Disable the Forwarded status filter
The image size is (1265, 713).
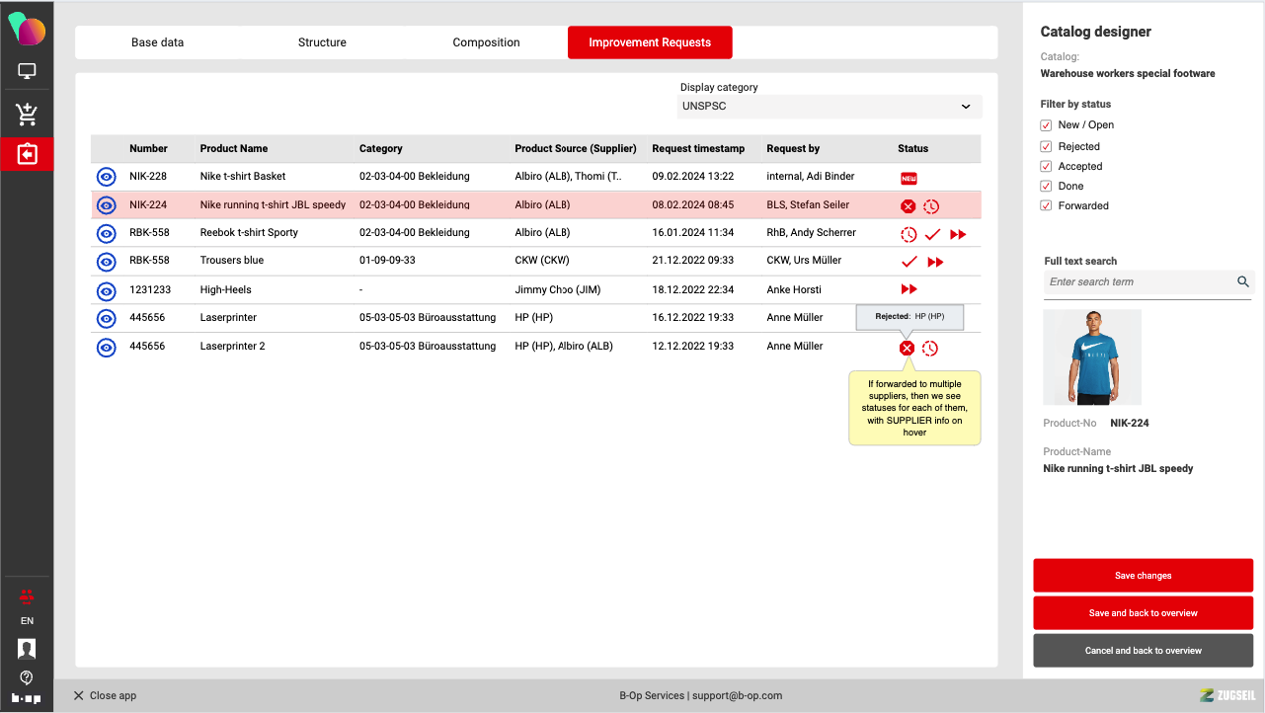pyautogui.click(x=1046, y=205)
